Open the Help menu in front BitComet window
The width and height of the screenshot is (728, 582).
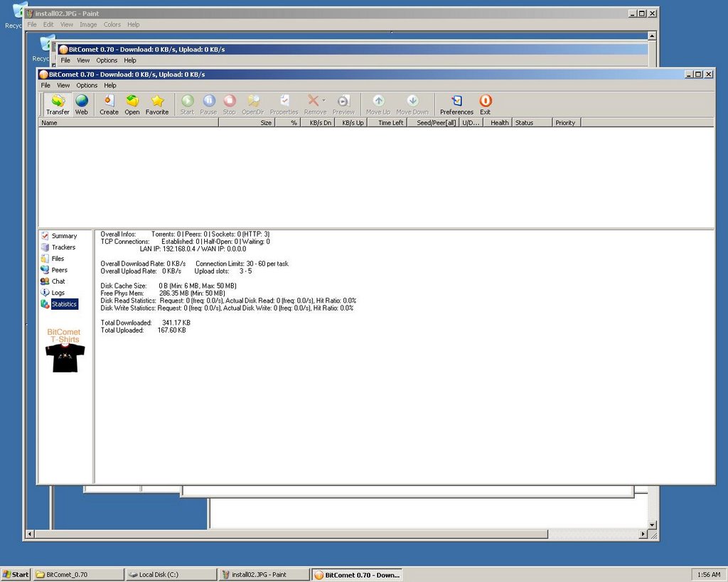pos(110,85)
